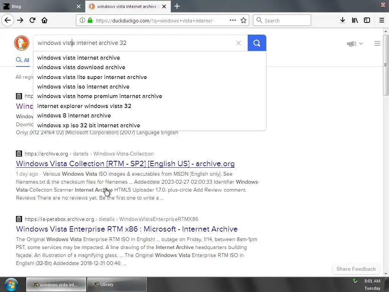Choose suggestion internet explorer windows vista 32
The height and width of the screenshot is (292, 389).
tap(150, 106)
